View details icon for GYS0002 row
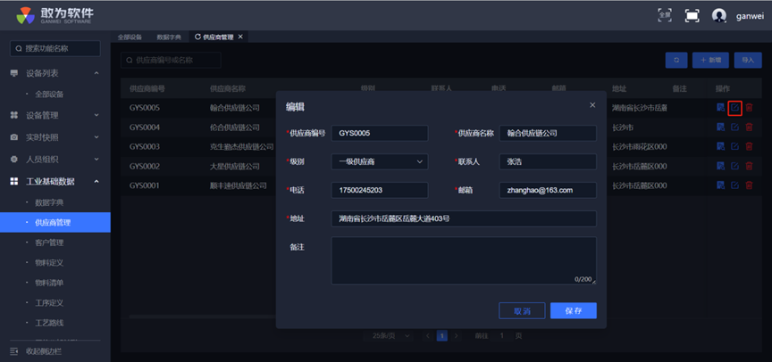Viewport: 772px width, 362px height. (720, 166)
